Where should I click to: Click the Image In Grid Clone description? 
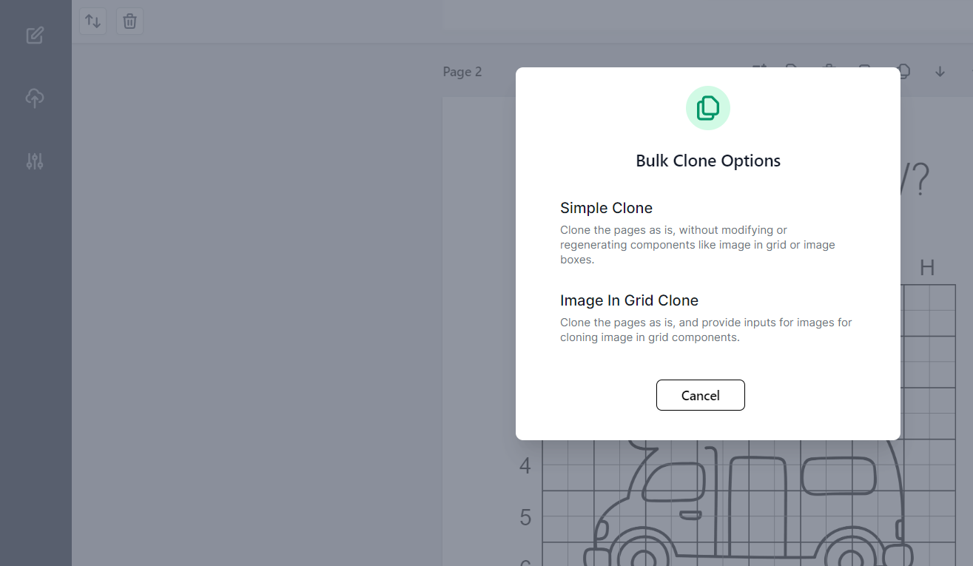pos(705,330)
